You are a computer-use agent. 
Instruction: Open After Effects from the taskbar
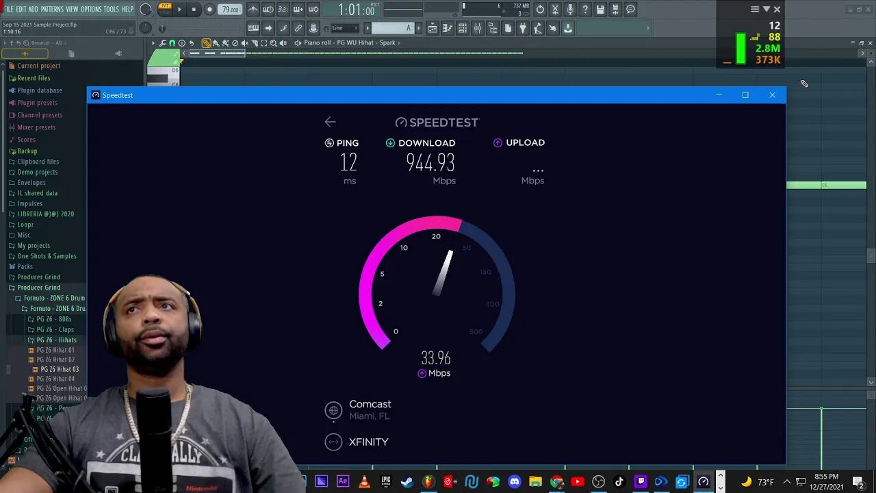pos(343,482)
